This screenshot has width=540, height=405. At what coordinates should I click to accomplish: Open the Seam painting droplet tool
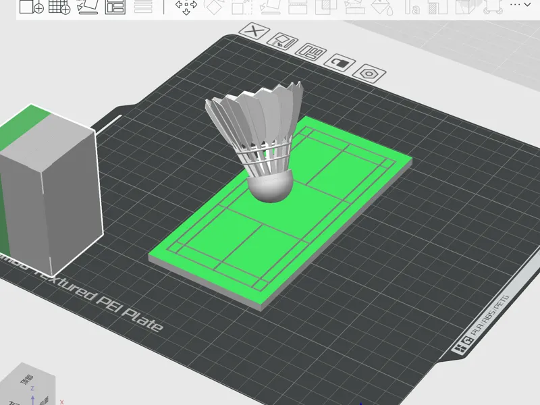[383, 7]
